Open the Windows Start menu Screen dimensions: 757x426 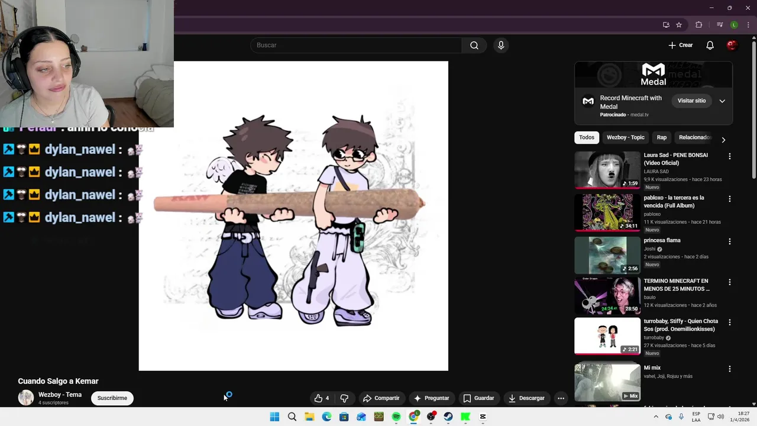[274, 417]
